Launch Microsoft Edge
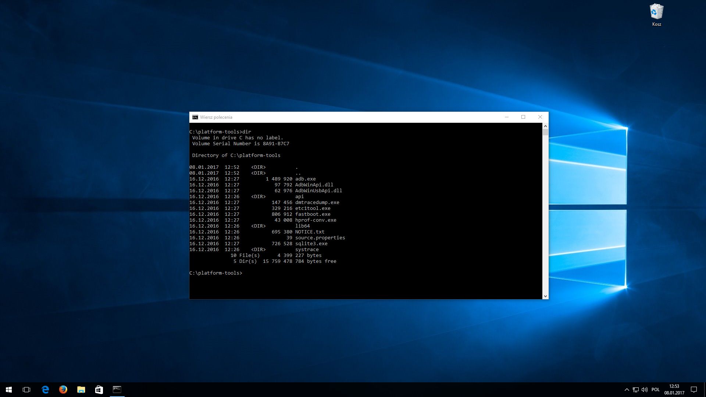Image resolution: width=706 pixels, height=397 pixels. tap(45, 390)
